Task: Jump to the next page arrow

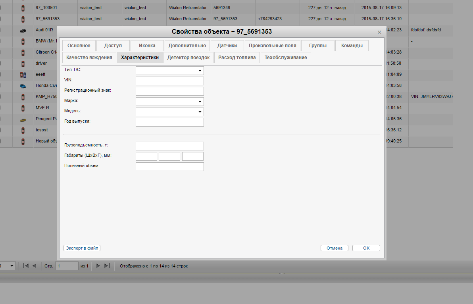Action: [98, 266]
